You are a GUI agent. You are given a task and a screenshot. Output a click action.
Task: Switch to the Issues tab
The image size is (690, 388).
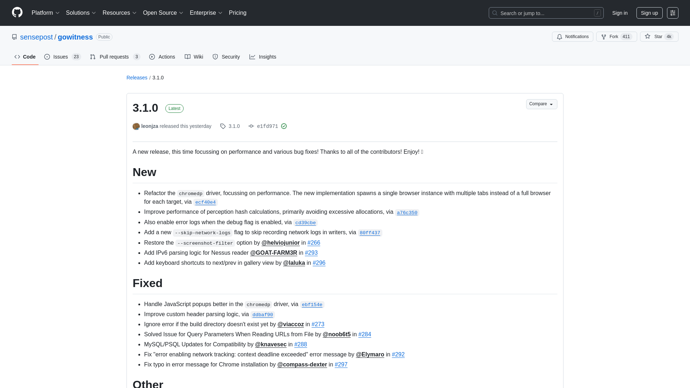pos(60,57)
